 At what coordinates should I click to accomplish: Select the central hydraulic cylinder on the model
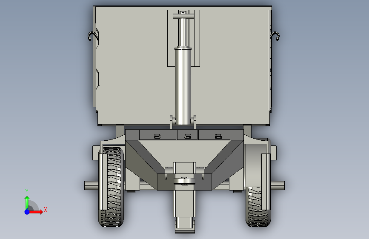pyautogui.click(x=183, y=86)
